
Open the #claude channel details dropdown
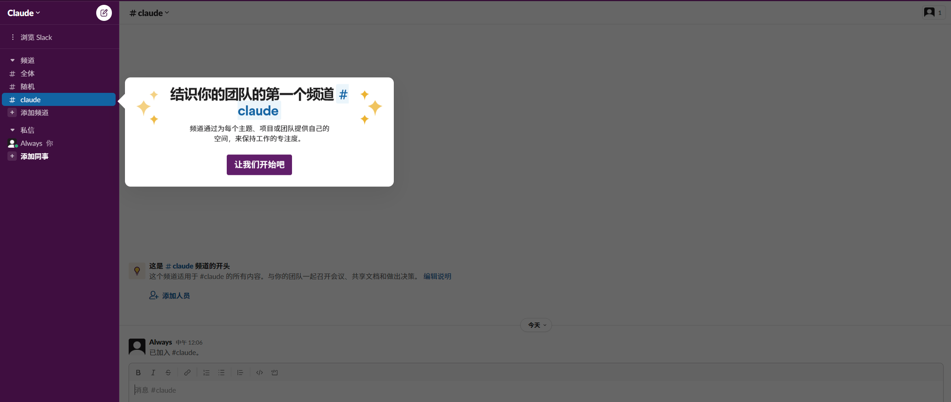tap(149, 13)
